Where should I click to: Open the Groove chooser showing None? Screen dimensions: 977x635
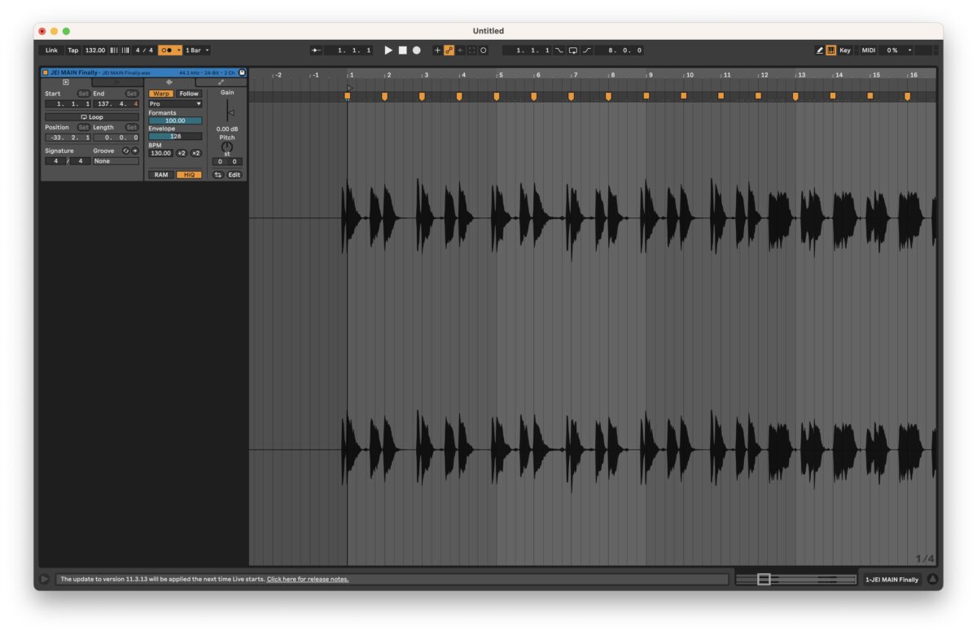[116, 161]
